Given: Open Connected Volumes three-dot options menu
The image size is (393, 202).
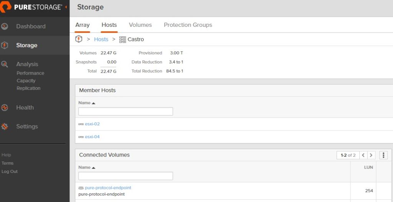Looking at the screenshot, I should point(383,155).
